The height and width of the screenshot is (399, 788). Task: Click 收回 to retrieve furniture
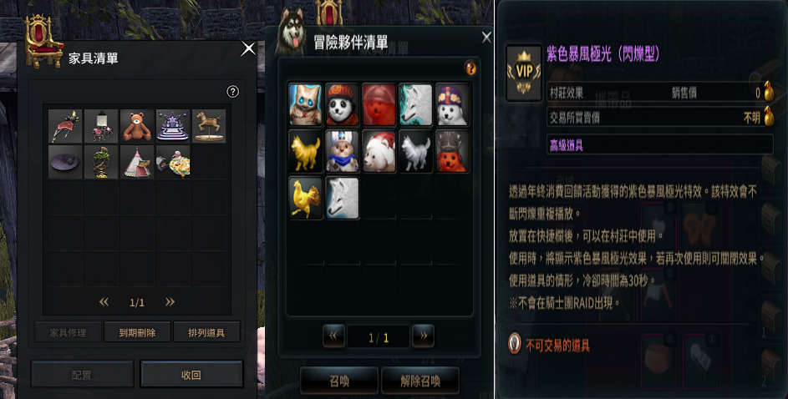(191, 375)
